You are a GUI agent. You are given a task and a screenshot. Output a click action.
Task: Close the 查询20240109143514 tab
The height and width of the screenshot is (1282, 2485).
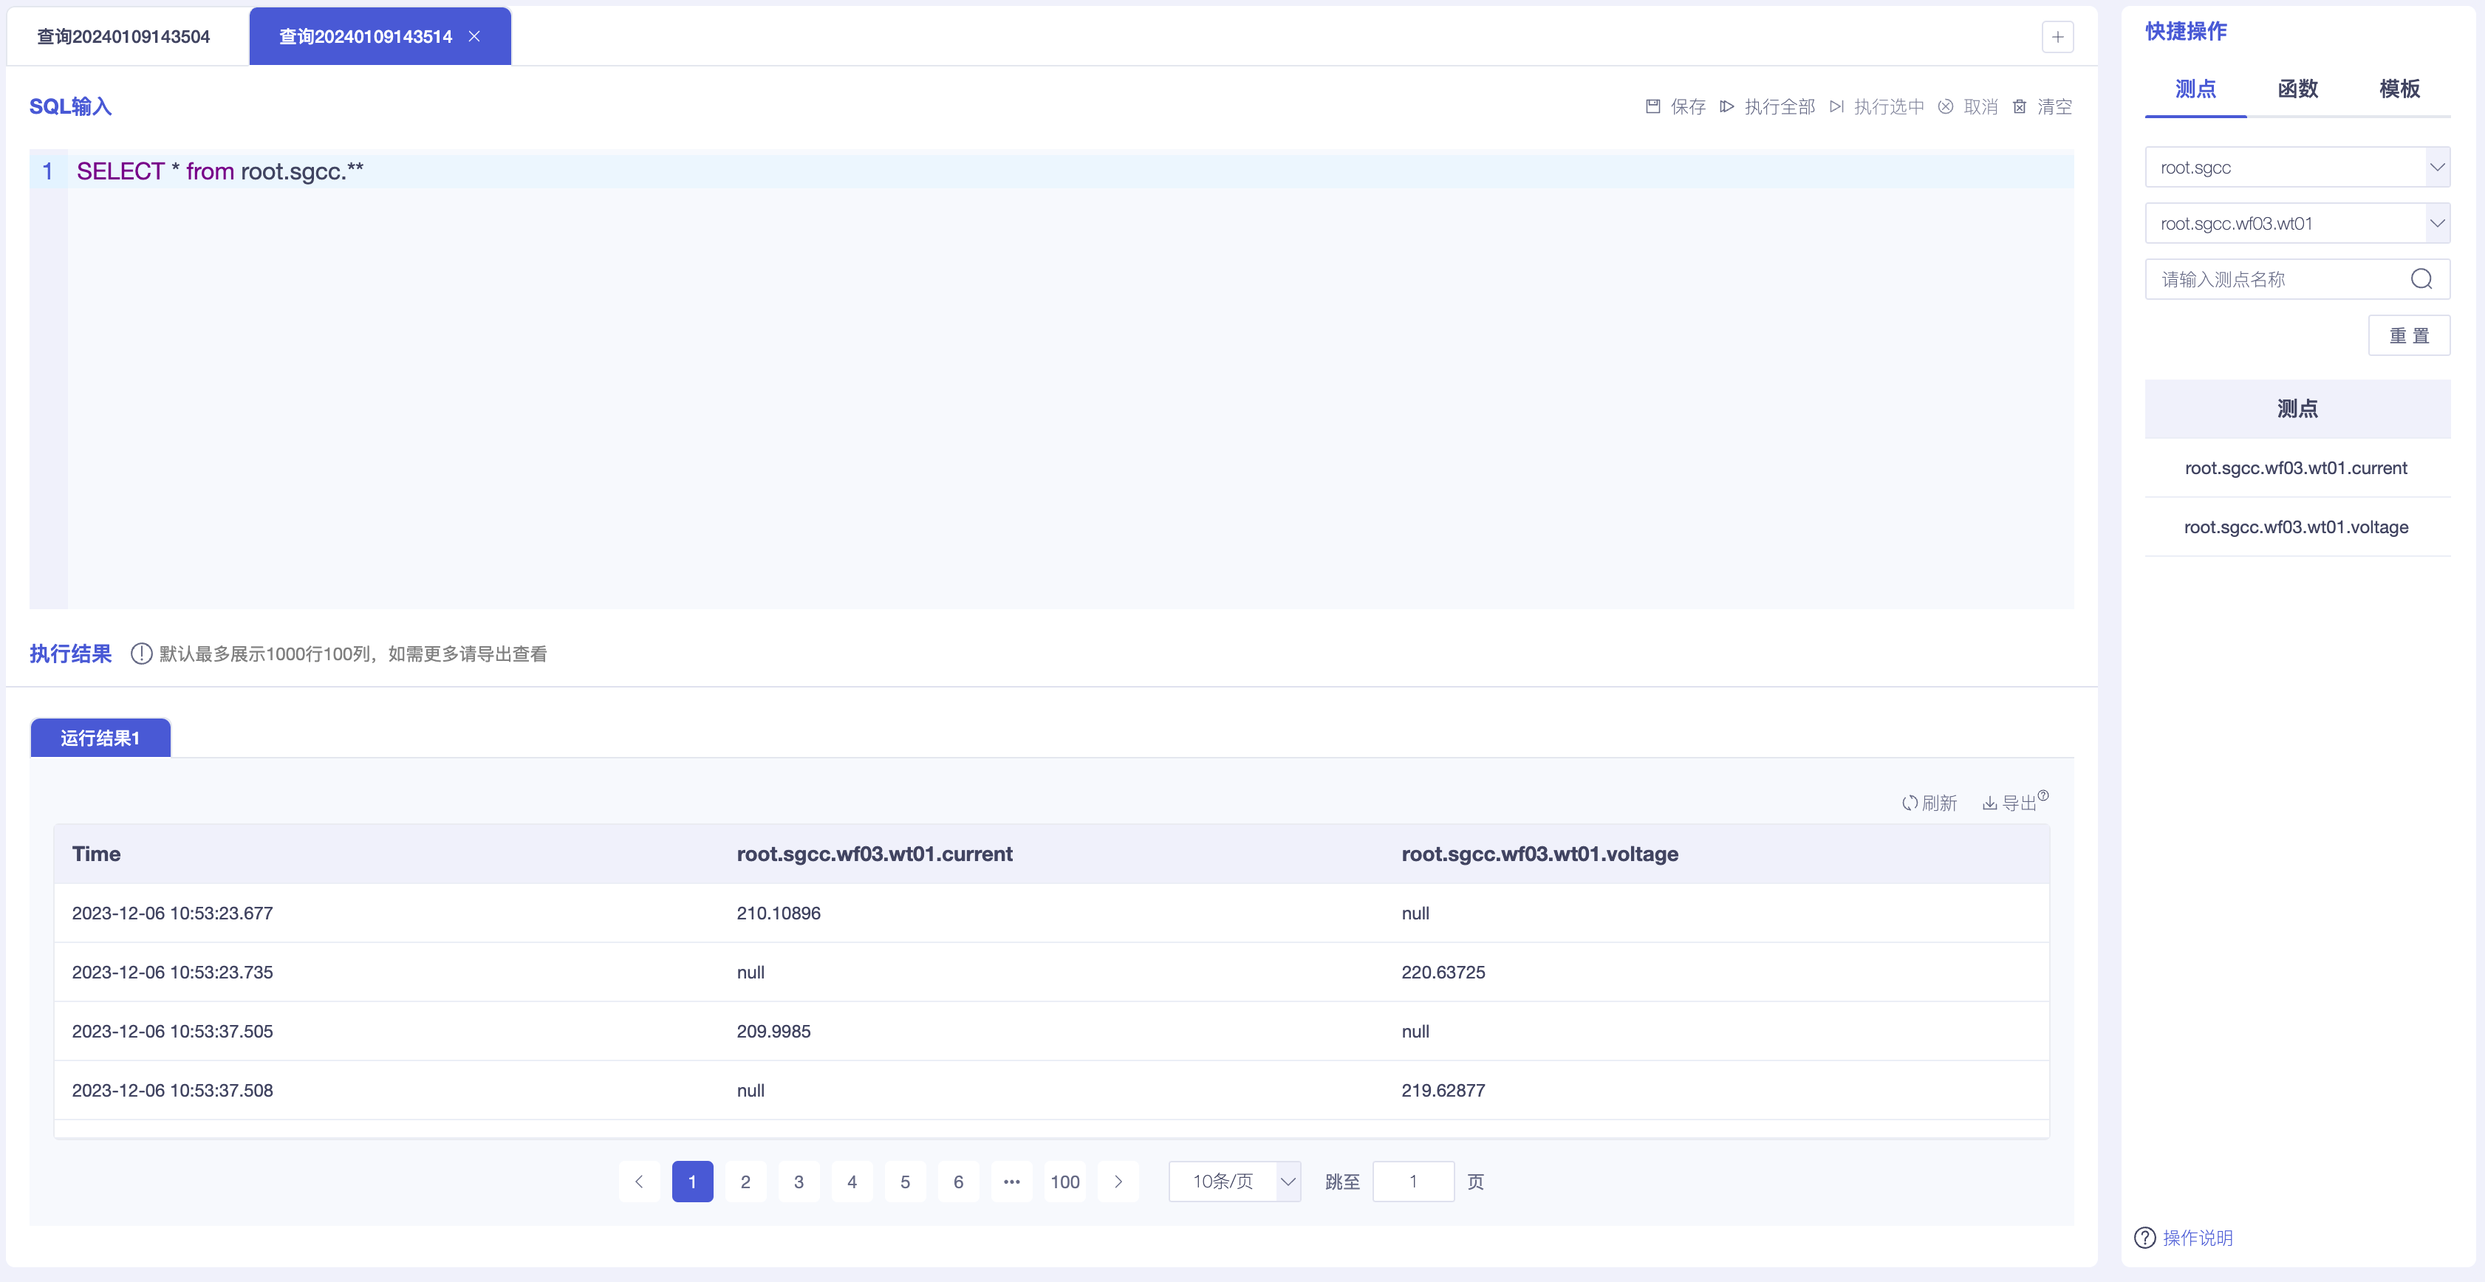pos(475,37)
